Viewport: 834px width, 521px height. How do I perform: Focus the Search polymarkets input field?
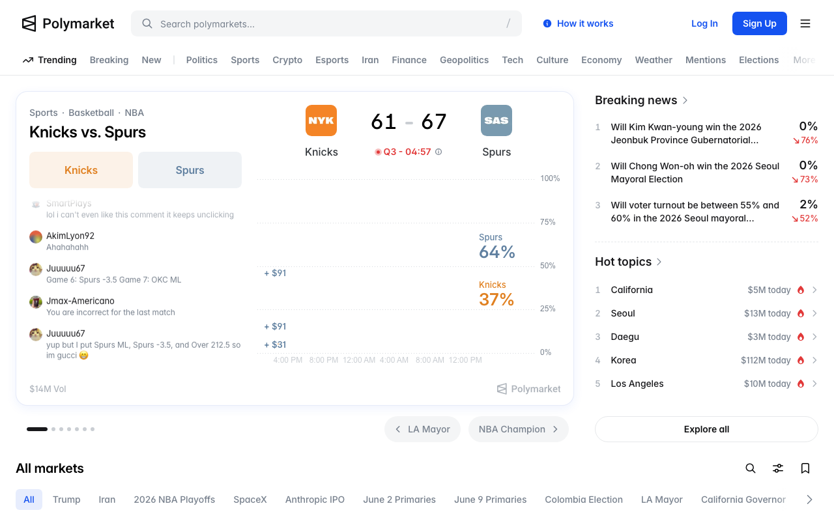pos(326,23)
